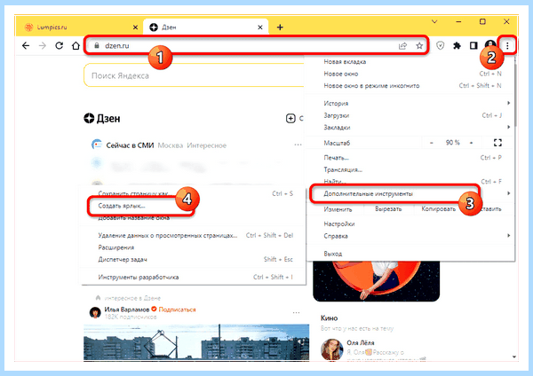The image size is (533, 376).
Task: Expand the Закладки submenu
Action: 410,128
